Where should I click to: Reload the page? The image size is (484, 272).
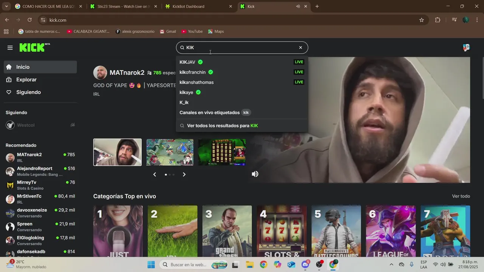(29, 20)
